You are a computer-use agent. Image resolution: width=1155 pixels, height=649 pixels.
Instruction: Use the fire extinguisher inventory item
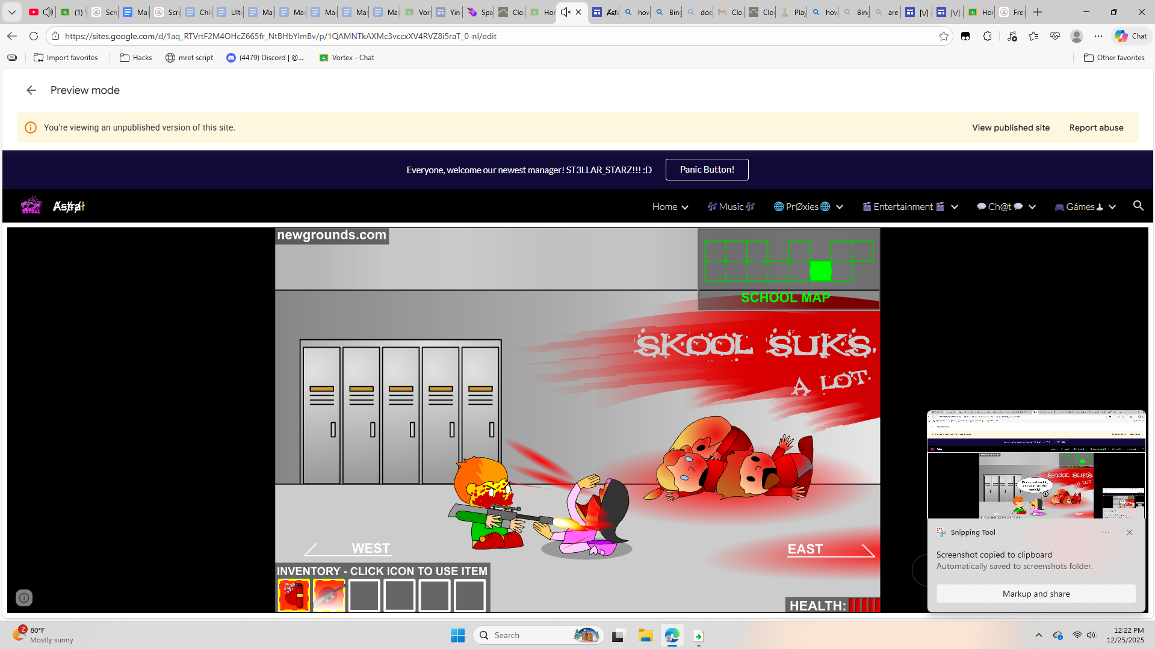[x=294, y=595]
